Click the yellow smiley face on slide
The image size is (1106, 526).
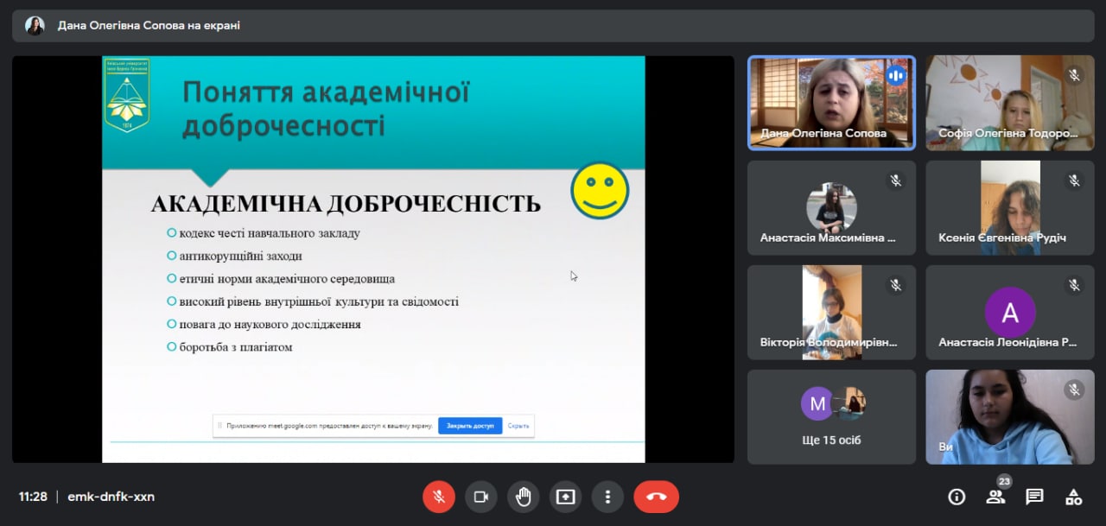pos(600,189)
